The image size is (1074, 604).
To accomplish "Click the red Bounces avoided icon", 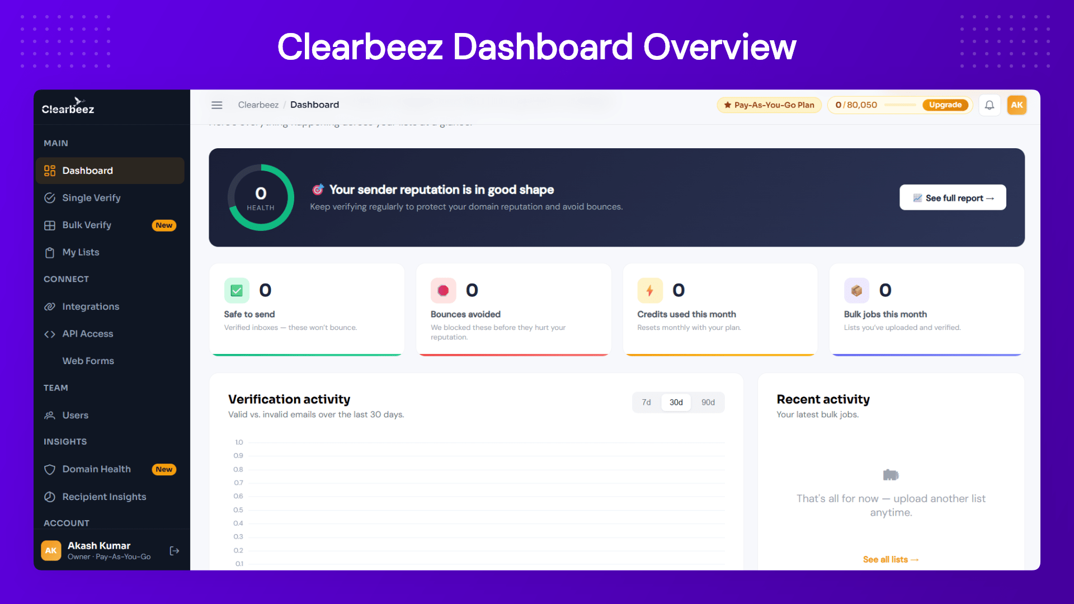I will click(443, 291).
